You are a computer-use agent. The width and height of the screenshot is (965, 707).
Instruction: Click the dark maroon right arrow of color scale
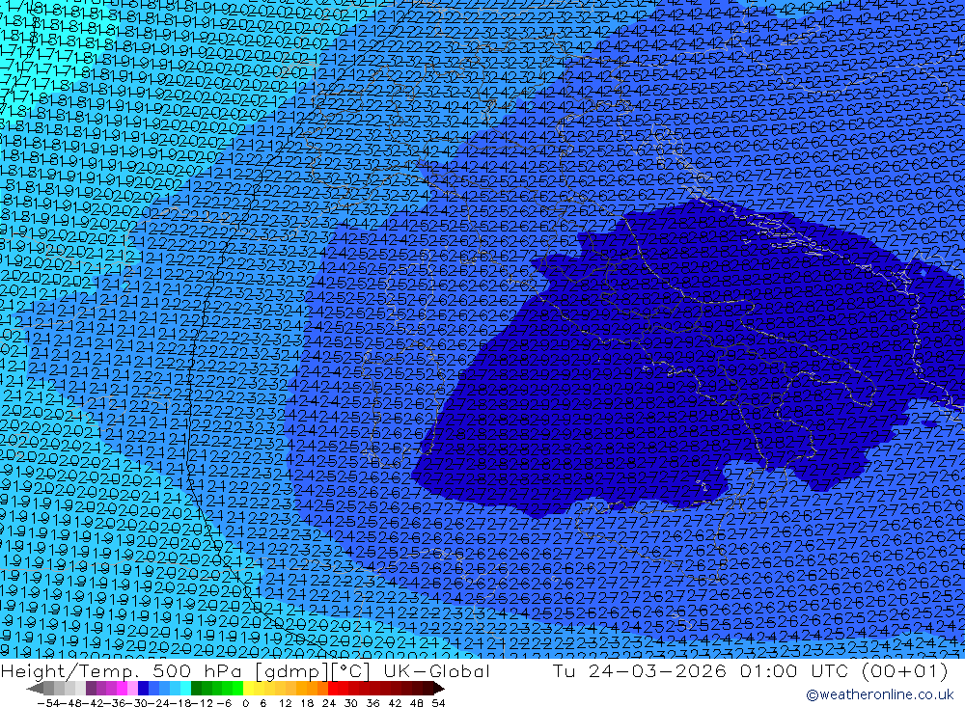click(439, 689)
